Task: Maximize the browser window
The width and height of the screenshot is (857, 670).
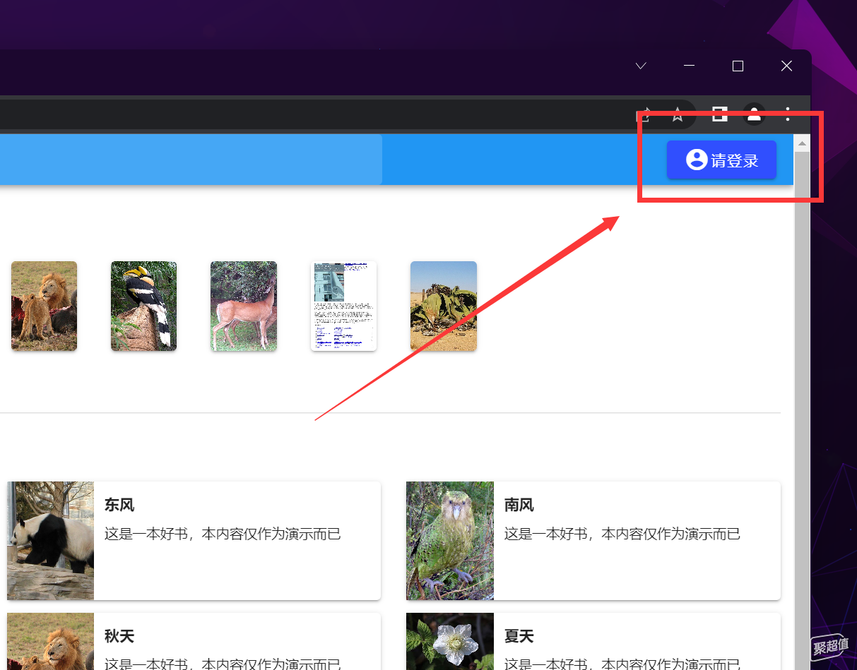Action: (738, 66)
